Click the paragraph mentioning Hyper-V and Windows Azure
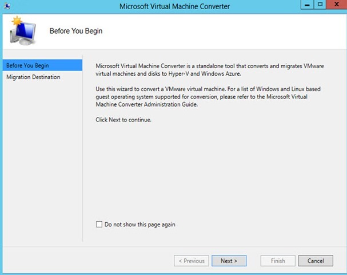Viewport: 347px width, 275px height. 210,70
